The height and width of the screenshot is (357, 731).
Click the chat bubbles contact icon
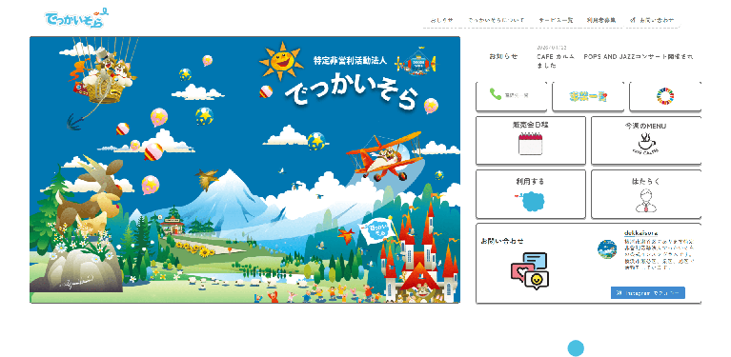530,271
